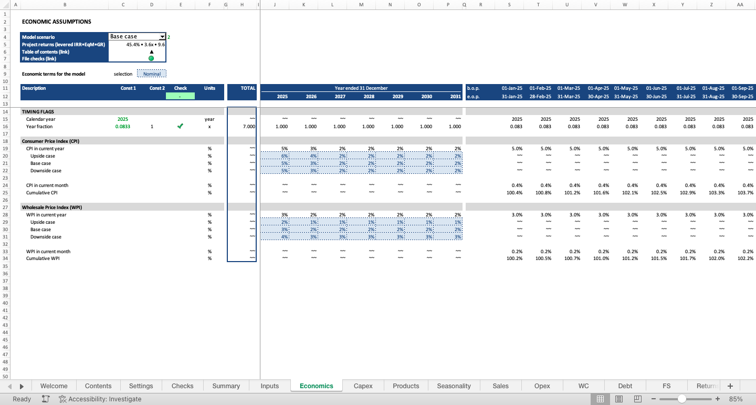Select all cells with corner button
The width and height of the screenshot is (756, 405).
point(5,5)
